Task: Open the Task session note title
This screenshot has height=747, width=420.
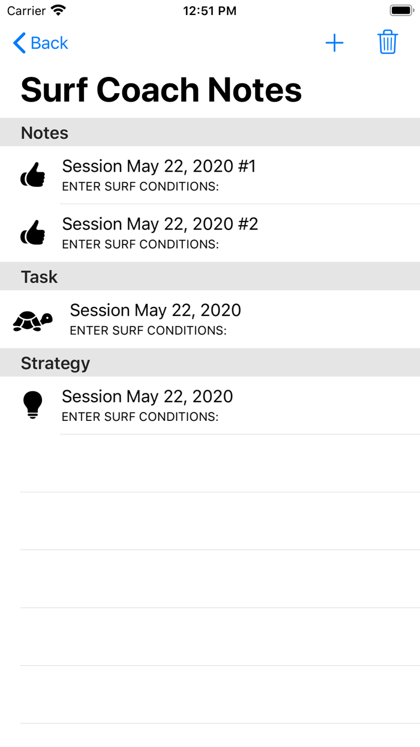Action: (x=155, y=310)
